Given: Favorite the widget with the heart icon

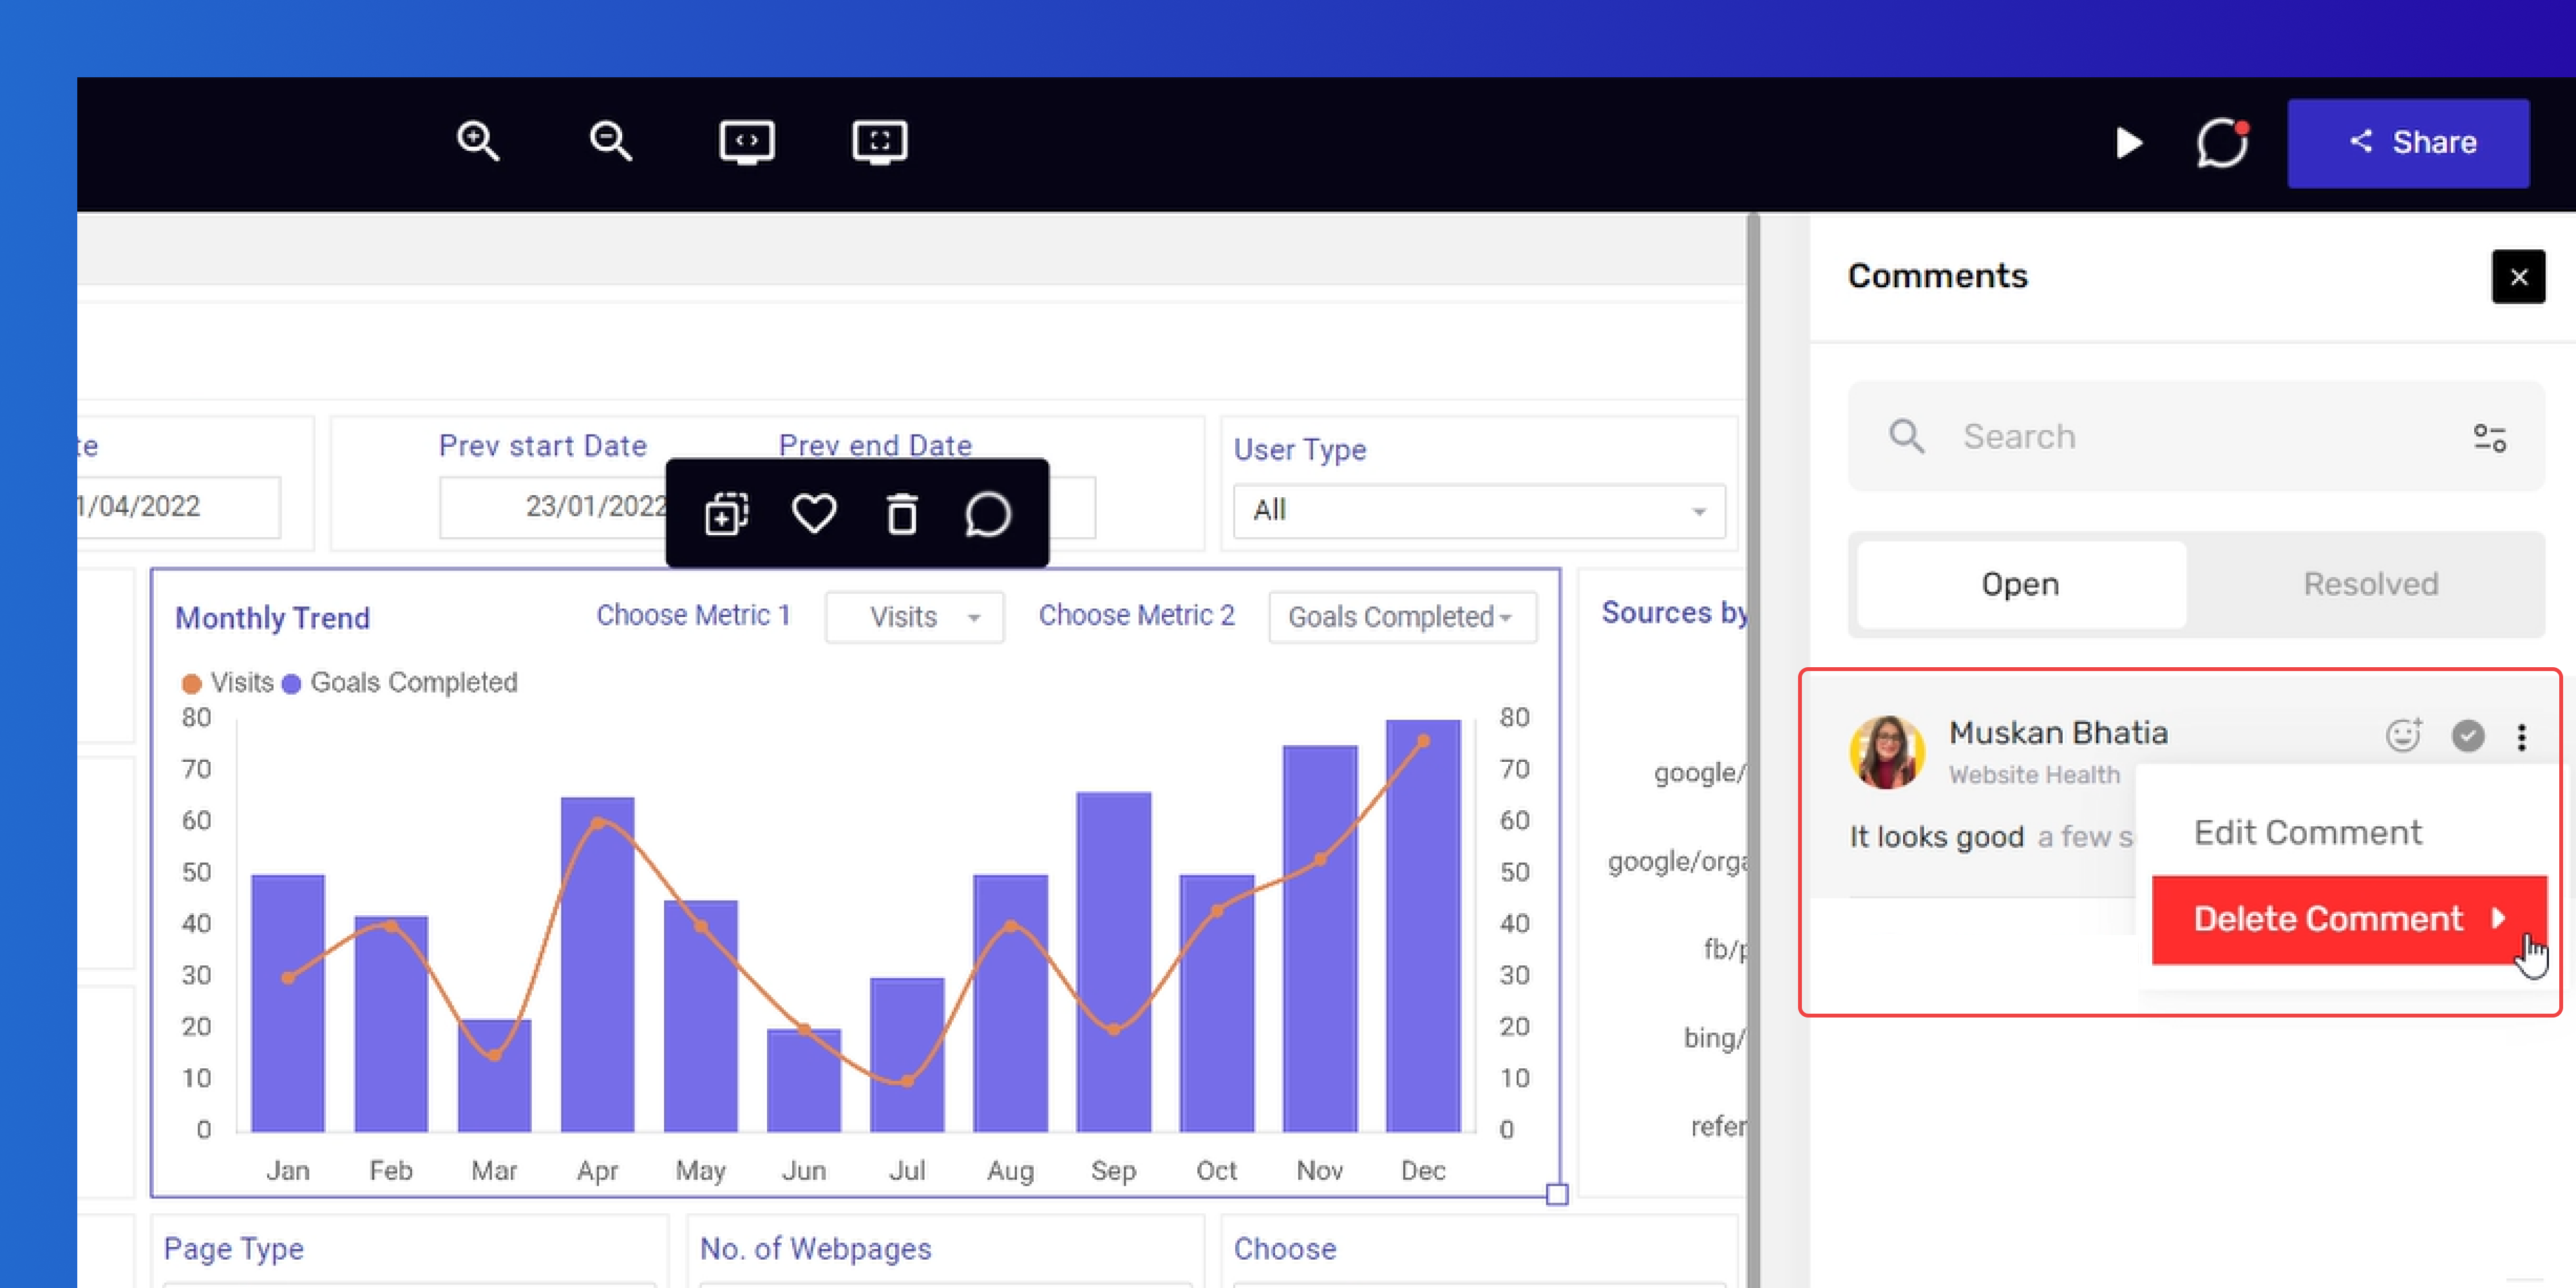Looking at the screenshot, I should pyautogui.click(x=814, y=514).
